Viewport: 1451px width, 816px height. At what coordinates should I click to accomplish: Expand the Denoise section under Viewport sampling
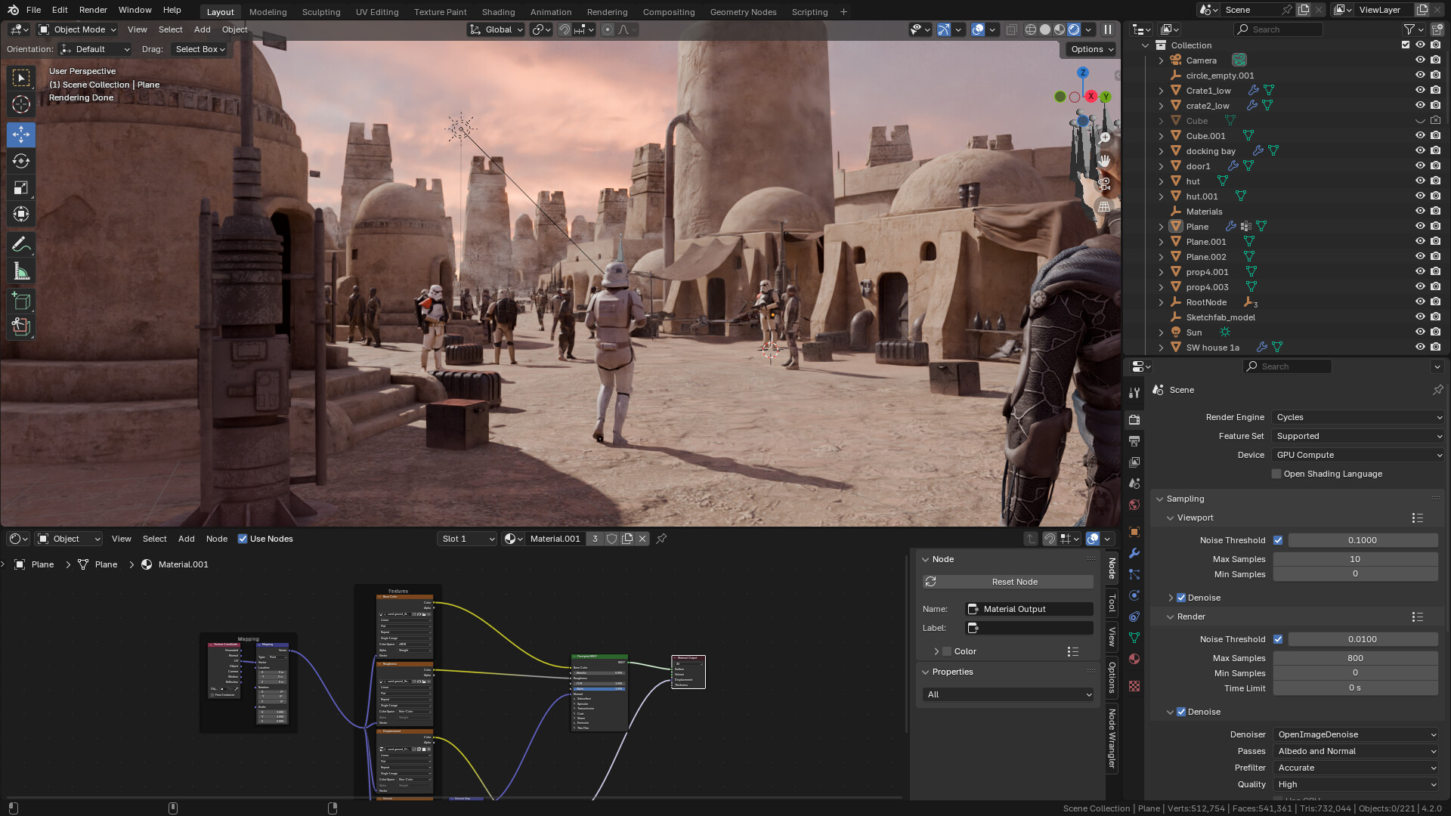tap(1171, 597)
